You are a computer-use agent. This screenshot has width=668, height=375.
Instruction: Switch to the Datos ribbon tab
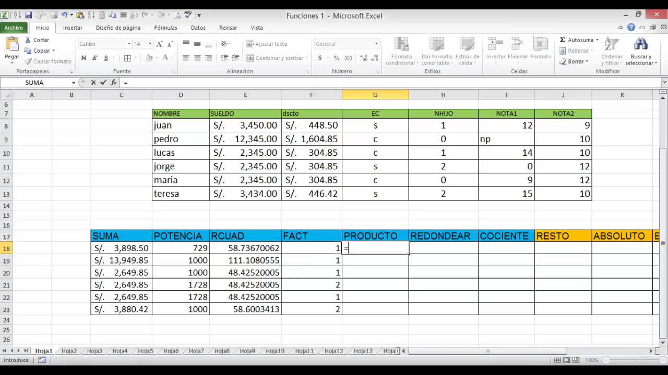[x=198, y=28]
